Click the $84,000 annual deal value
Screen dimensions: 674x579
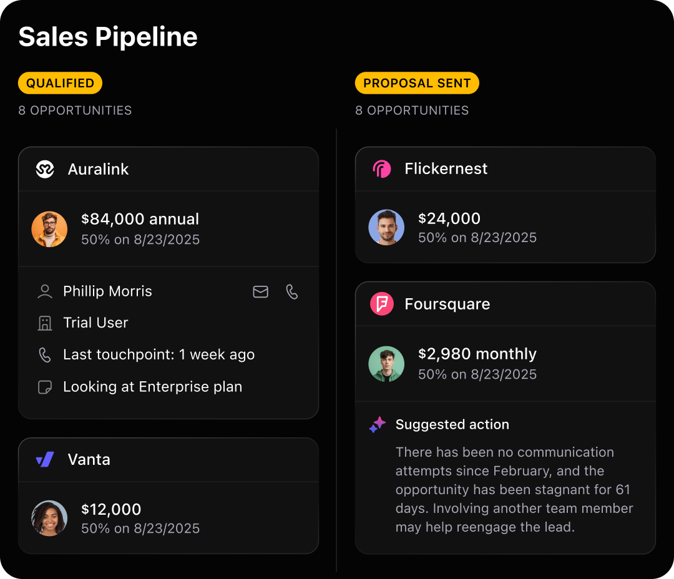click(x=140, y=219)
